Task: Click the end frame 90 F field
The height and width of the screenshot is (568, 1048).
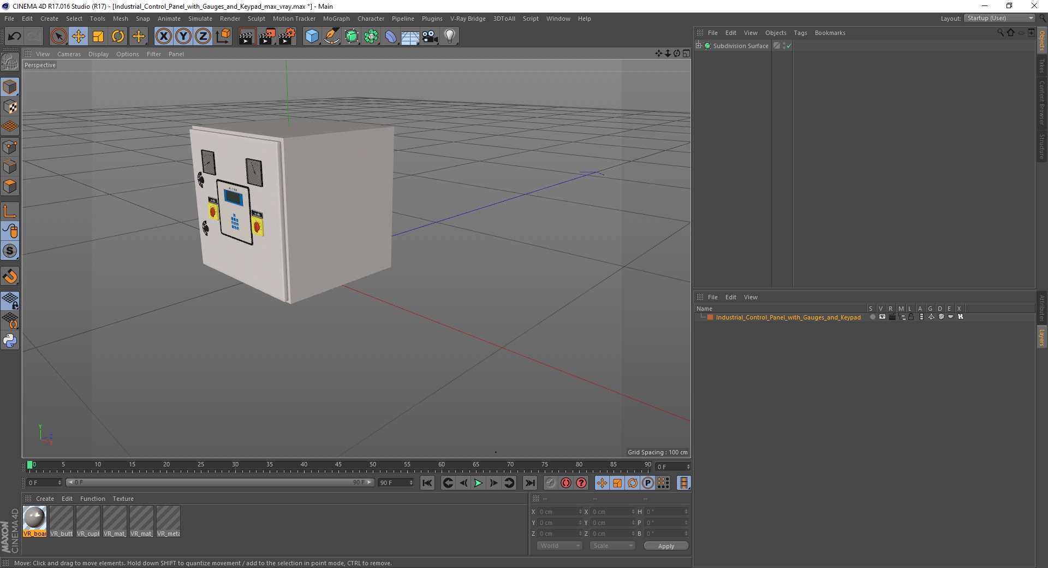Action: click(396, 482)
